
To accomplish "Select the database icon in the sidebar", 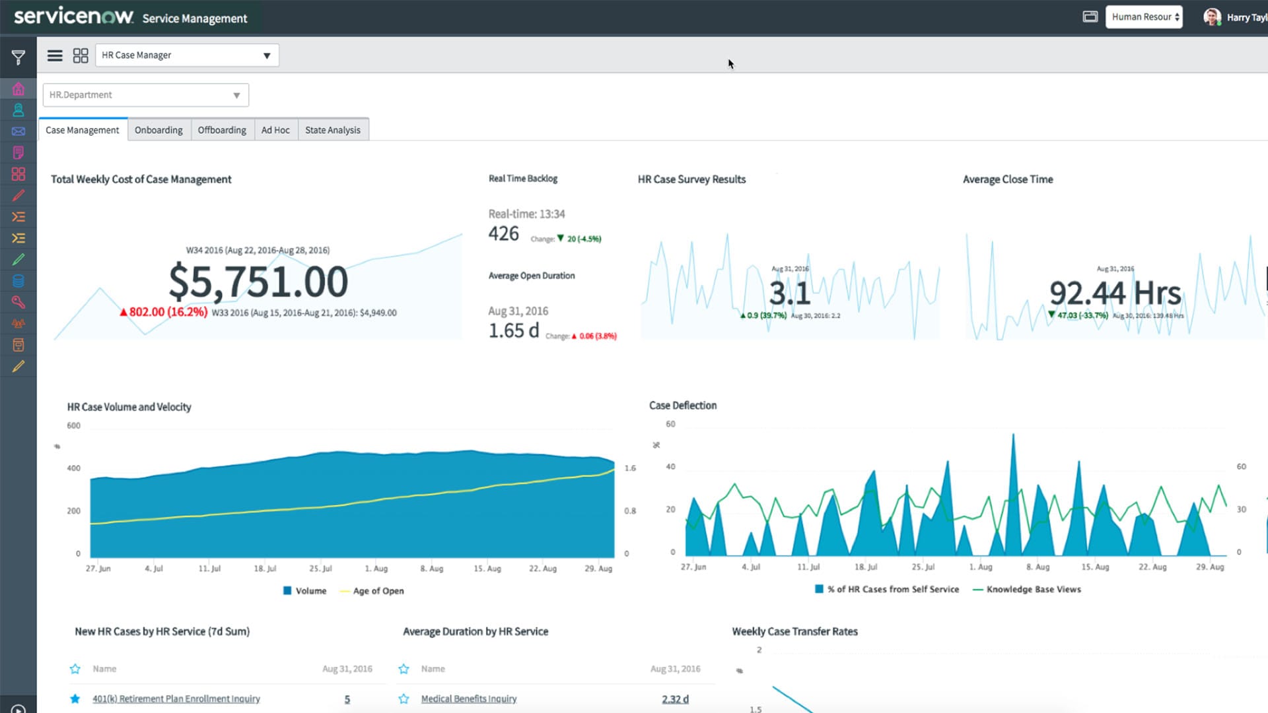I will tap(18, 280).
